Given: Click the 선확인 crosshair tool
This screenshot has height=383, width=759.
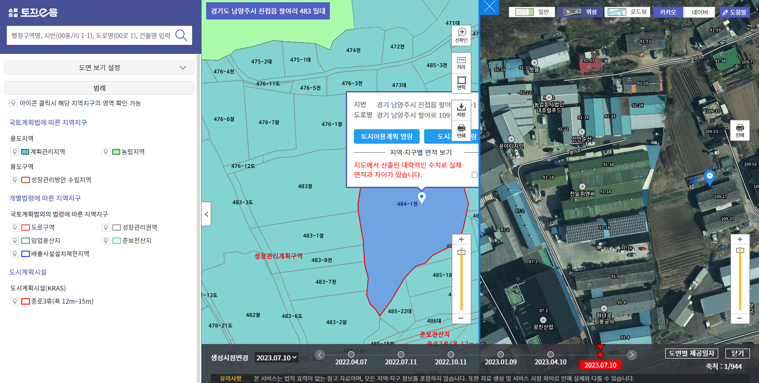Looking at the screenshot, I should pos(461,35).
